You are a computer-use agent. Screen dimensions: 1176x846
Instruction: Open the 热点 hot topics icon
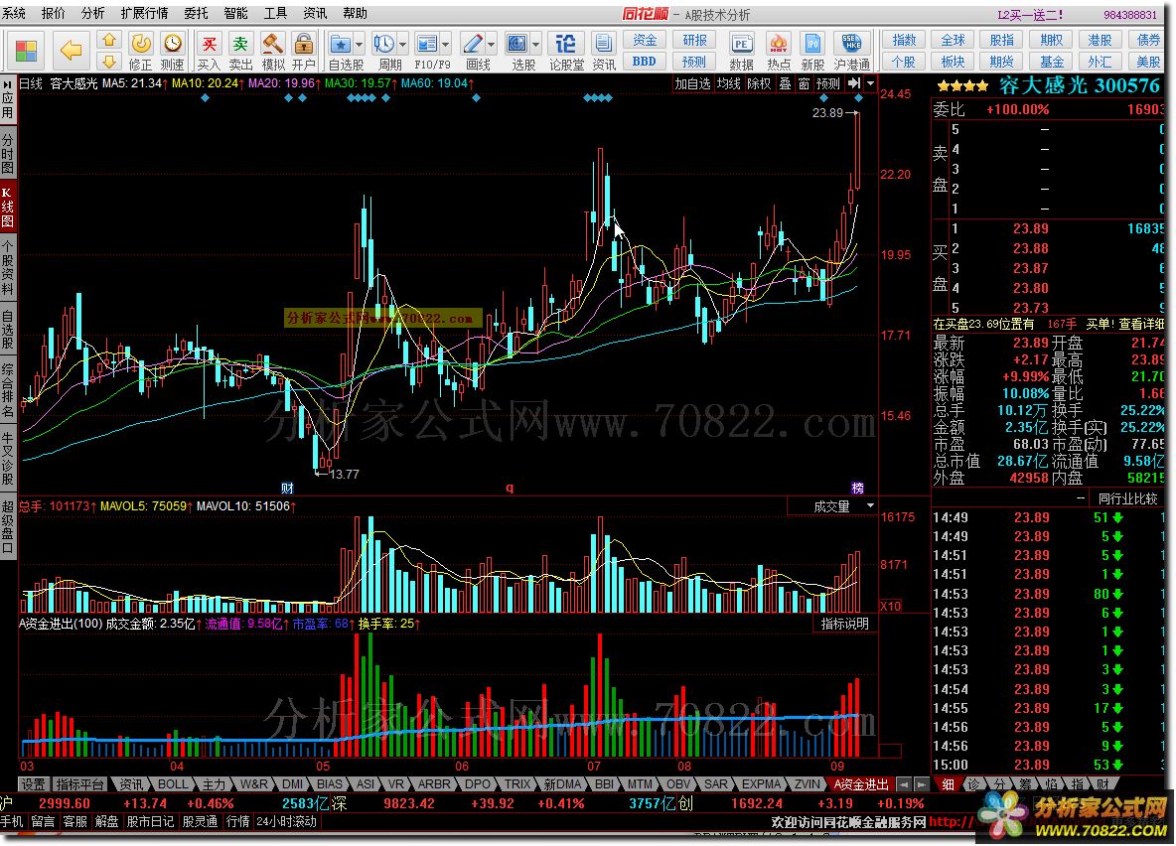(x=779, y=51)
